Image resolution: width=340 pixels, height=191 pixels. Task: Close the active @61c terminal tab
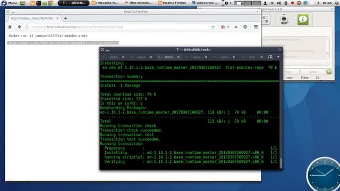pyautogui.click(x=178, y=57)
